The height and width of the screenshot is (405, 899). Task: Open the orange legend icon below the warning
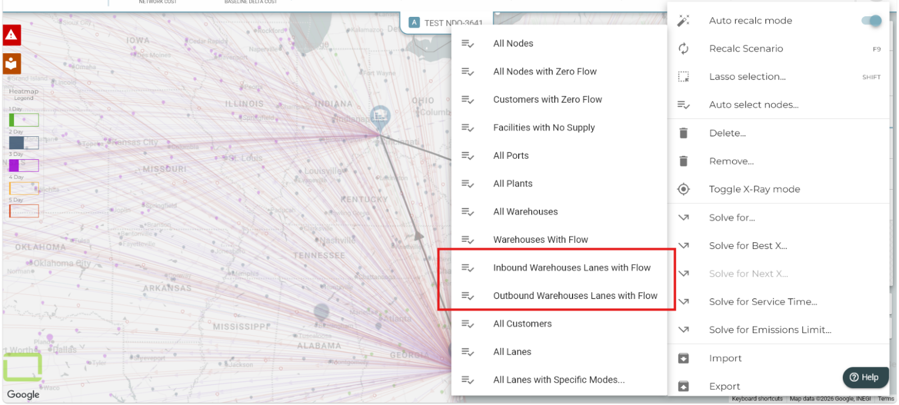tap(12, 64)
